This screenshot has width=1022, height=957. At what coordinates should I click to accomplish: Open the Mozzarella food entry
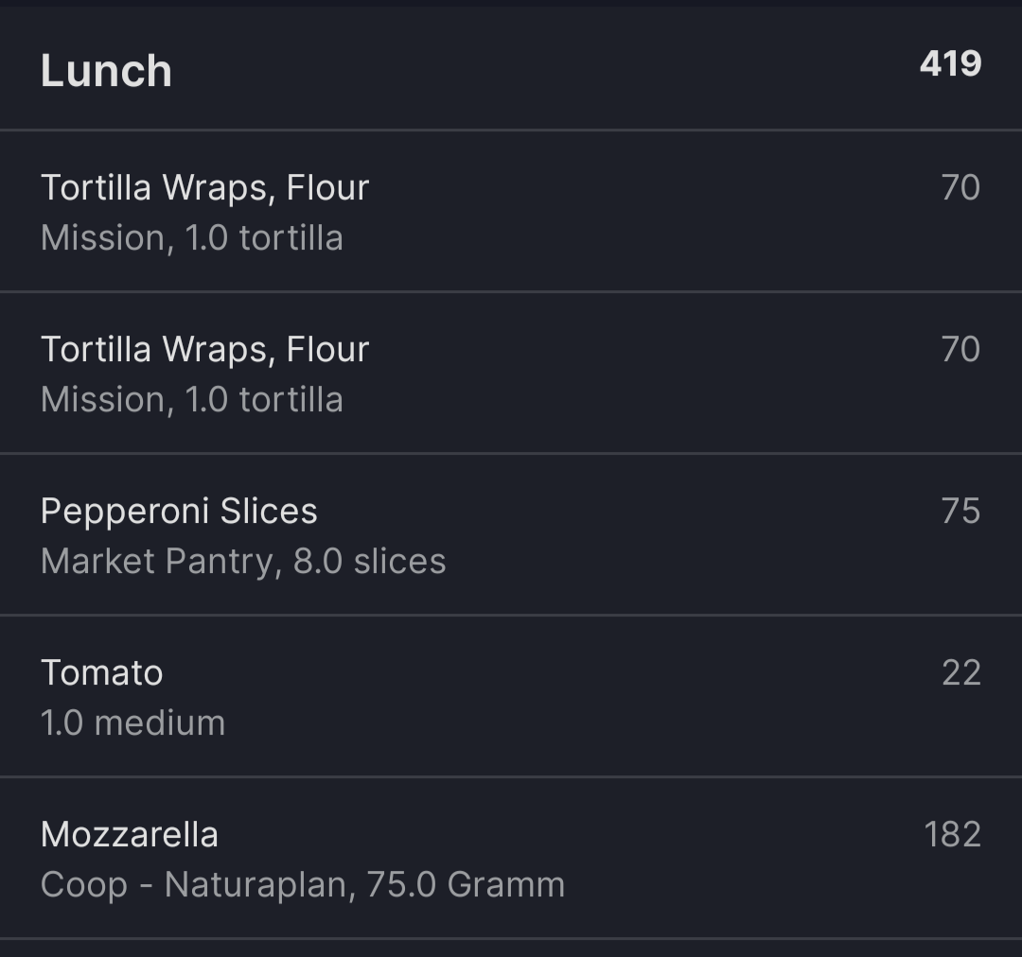coord(511,858)
